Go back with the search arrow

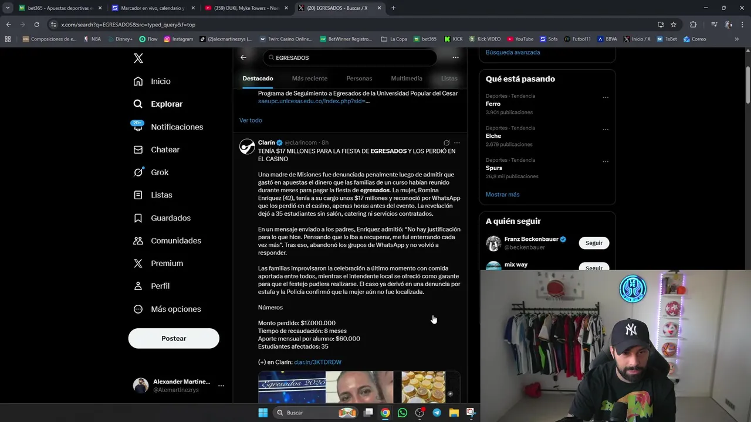click(243, 57)
